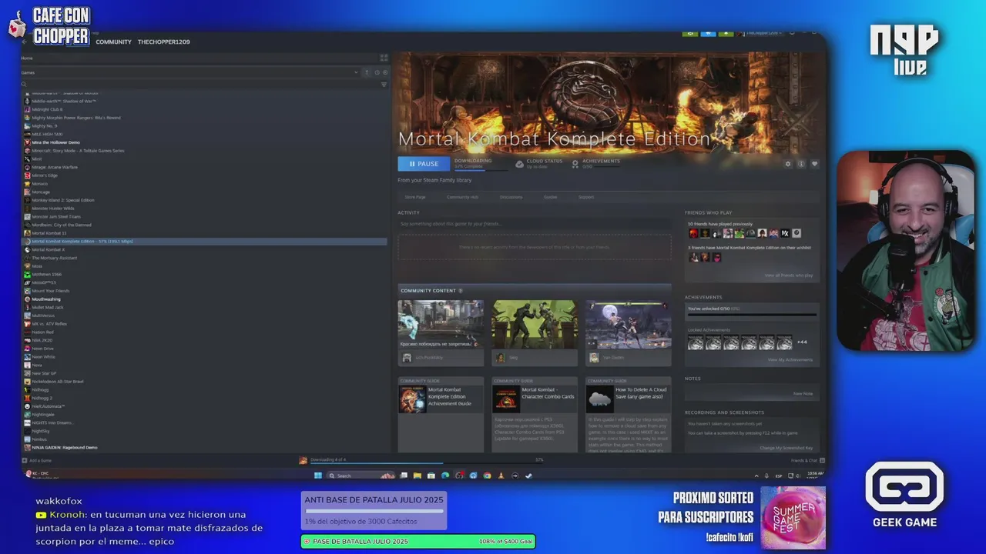Viewport: 986px width, 554px height.
Task: Show the +44 more locked achievements
Action: [802, 342]
